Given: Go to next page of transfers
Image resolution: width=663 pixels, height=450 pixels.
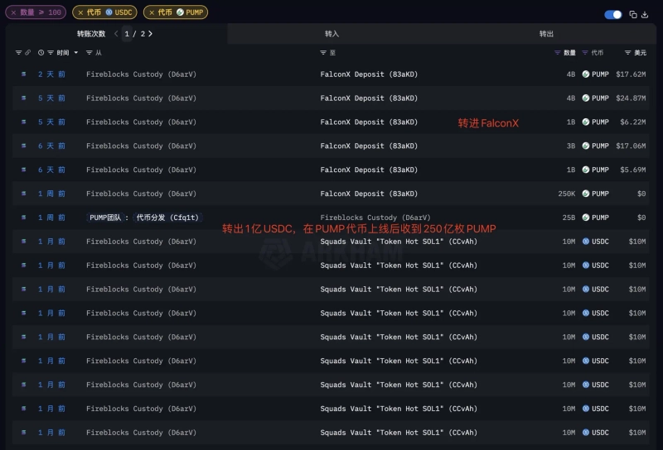Looking at the screenshot, I should [150, 34].
